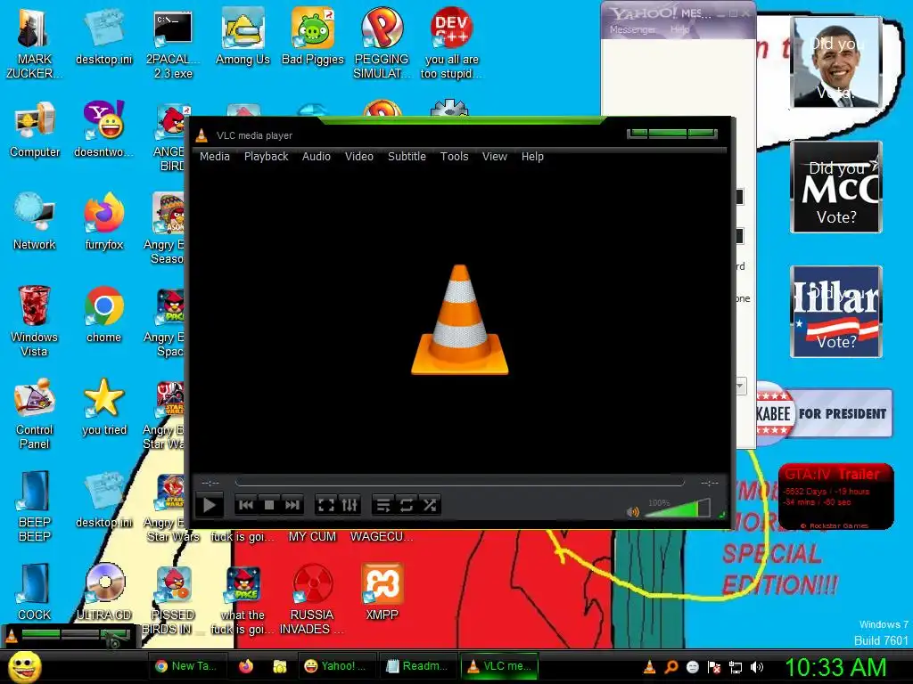
Task: Toggle the VLC playlist view
Action: tap(383, 505)
